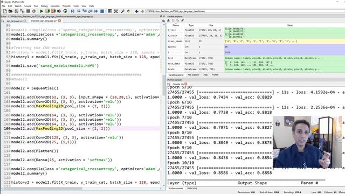Click the debugger step-into icon
Viewport: 345px width, 194px height.
[x=85, y=11]
